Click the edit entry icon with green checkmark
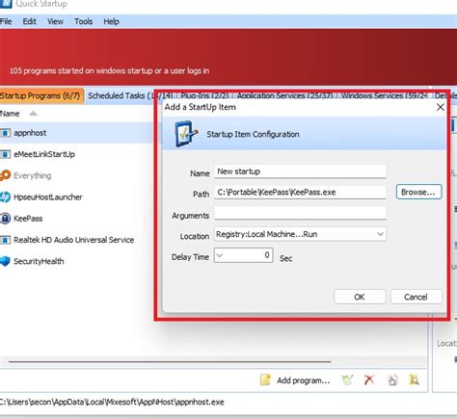457x419 pixels. point(348,380)
